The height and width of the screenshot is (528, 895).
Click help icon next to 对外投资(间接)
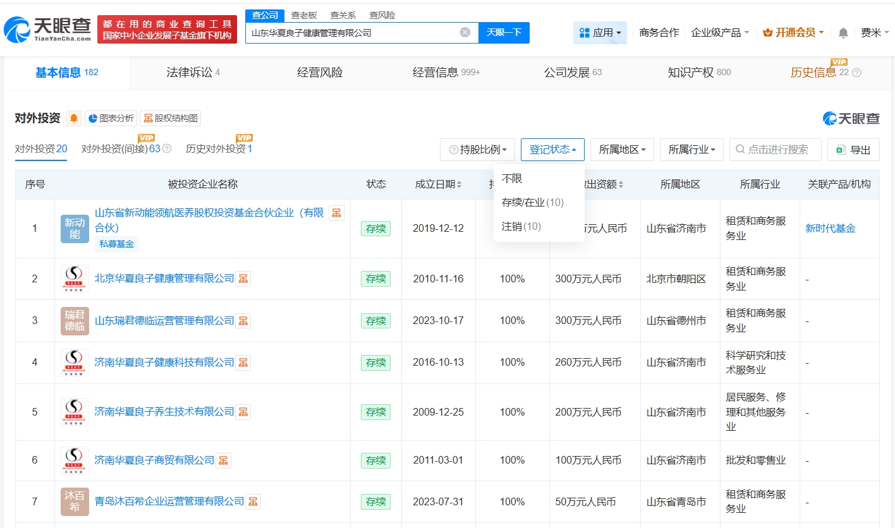coord(167,149)
